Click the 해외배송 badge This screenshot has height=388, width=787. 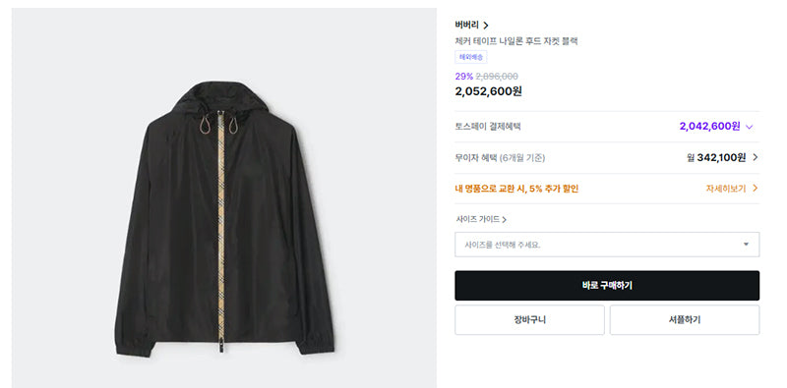[471, 57]
